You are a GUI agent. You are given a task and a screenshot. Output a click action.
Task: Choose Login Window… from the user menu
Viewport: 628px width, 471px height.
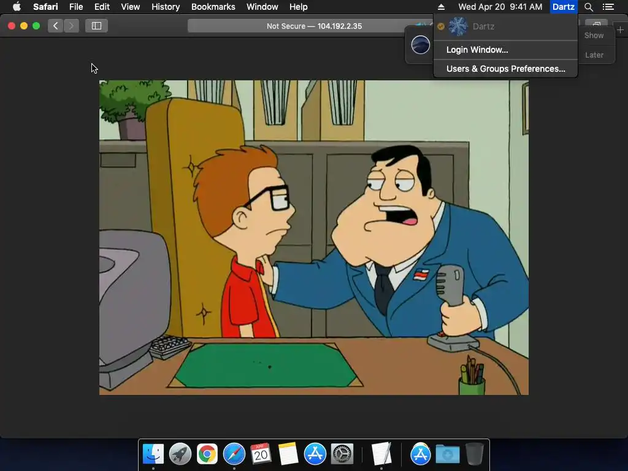(x=505, y=50)
